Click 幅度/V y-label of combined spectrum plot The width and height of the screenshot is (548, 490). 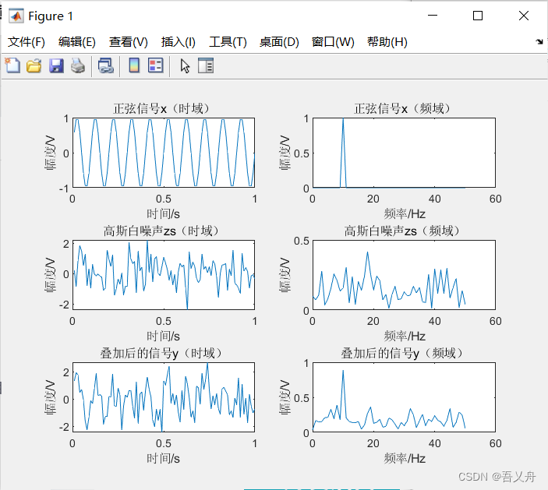coord(285,397)
